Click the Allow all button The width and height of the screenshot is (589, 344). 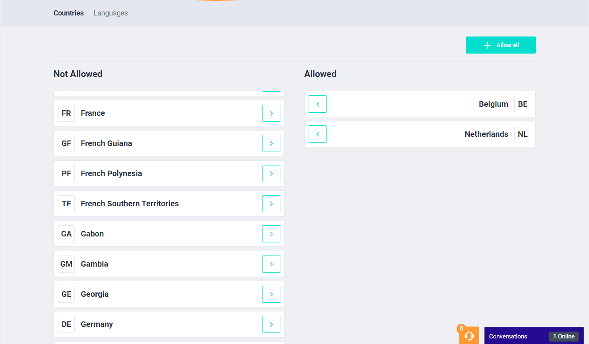pyautogui.click(x=501, y=45)
